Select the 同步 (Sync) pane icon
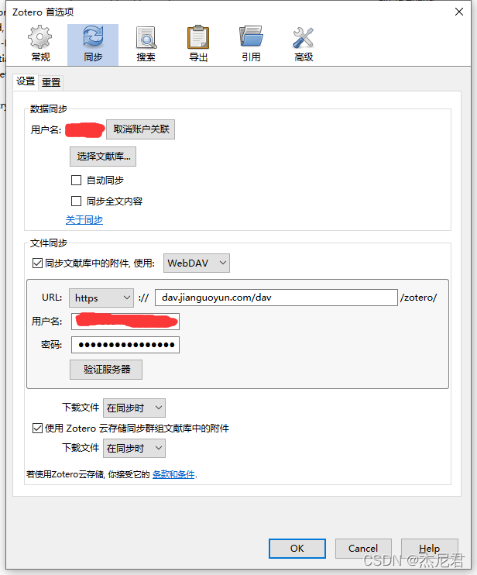This screenshot has height=575, width=477. tap(93, 45)
